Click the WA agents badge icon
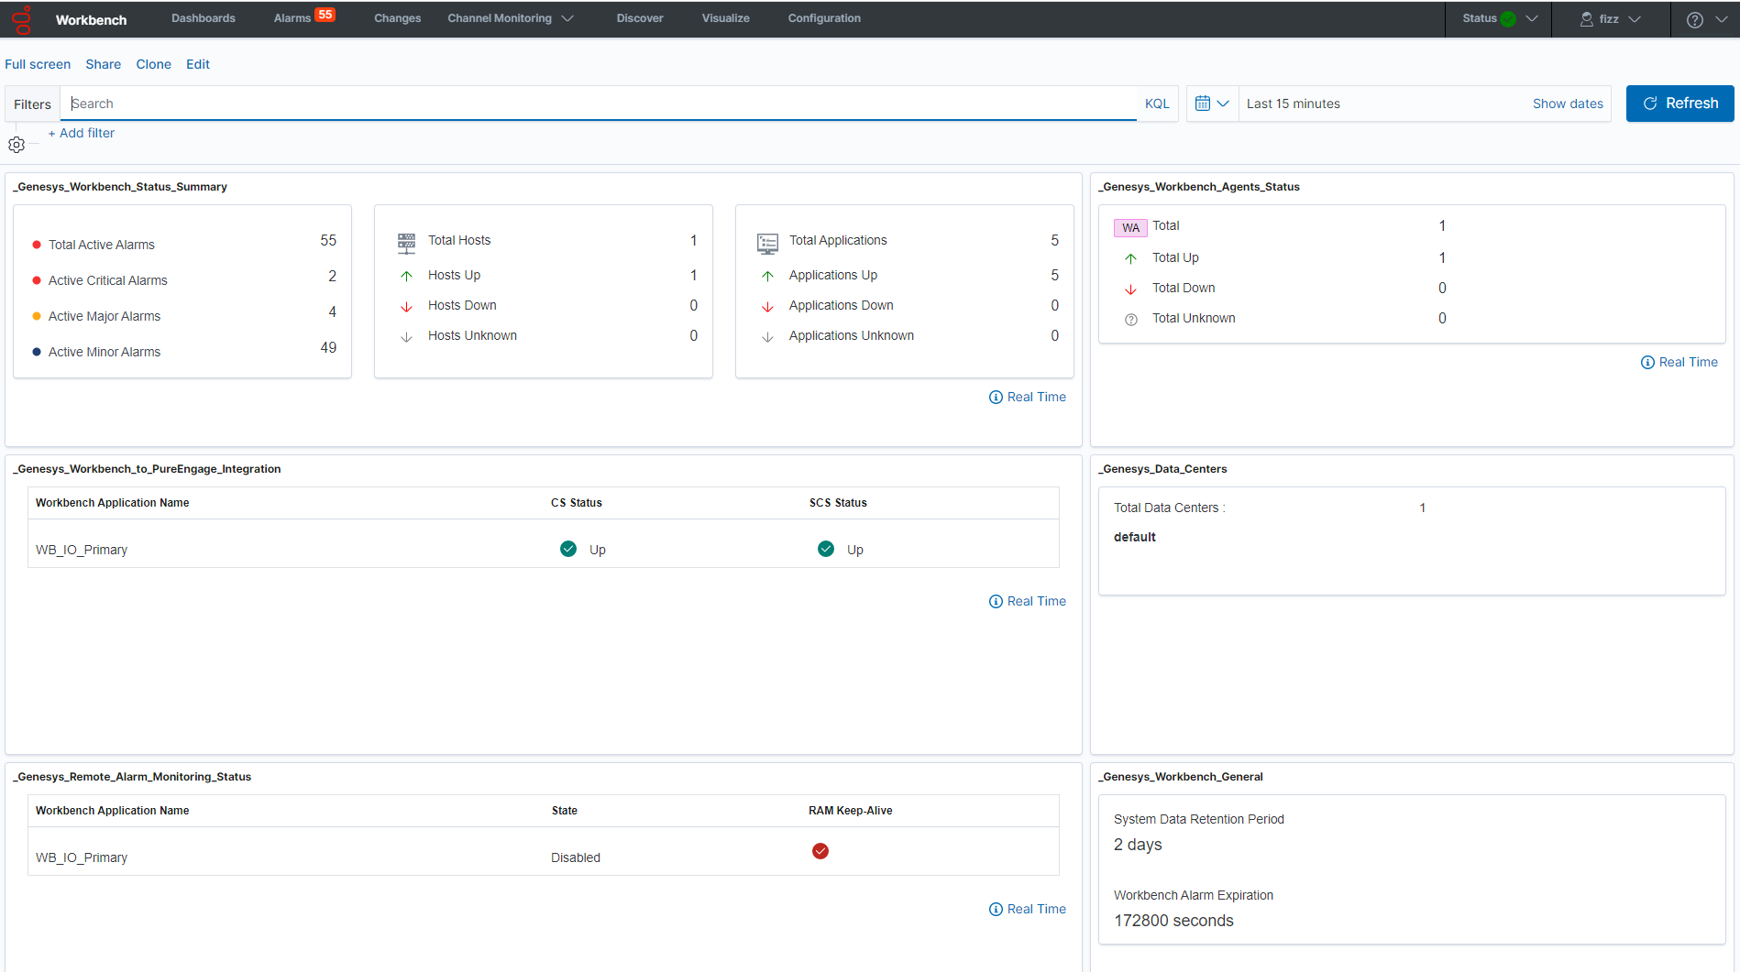Screen dimensions: 1740x972 point(1130,227)
